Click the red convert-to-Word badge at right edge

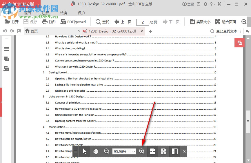point(239,43)
